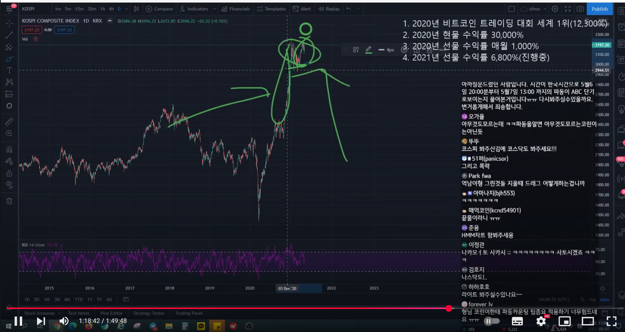
Task: Set the 5Y date range
Action: [x=99, y=300]
